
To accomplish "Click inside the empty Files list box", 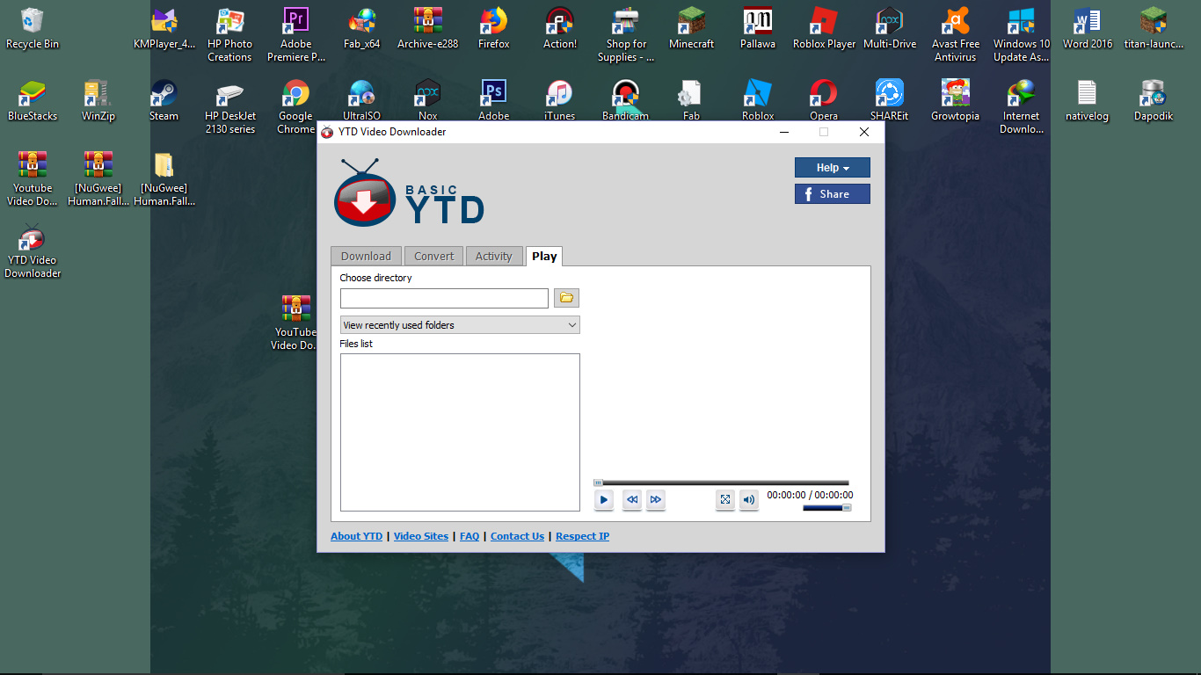I will [460, 432].
